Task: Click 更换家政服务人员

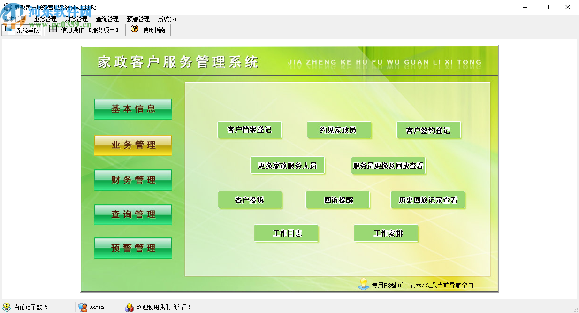Action: 288,165
